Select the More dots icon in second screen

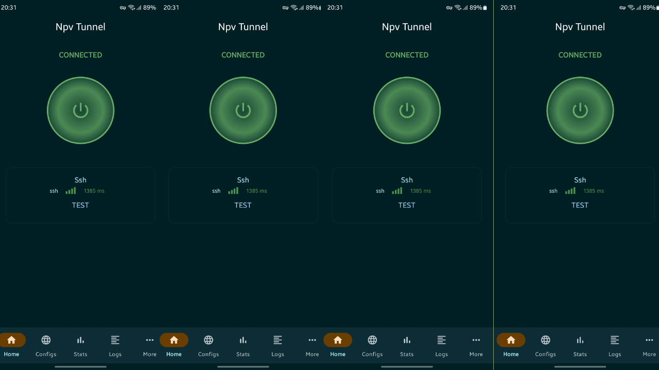point(313,340)
